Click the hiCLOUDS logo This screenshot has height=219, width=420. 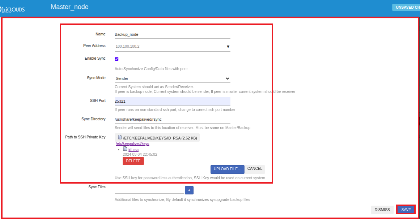pos(12,9)
